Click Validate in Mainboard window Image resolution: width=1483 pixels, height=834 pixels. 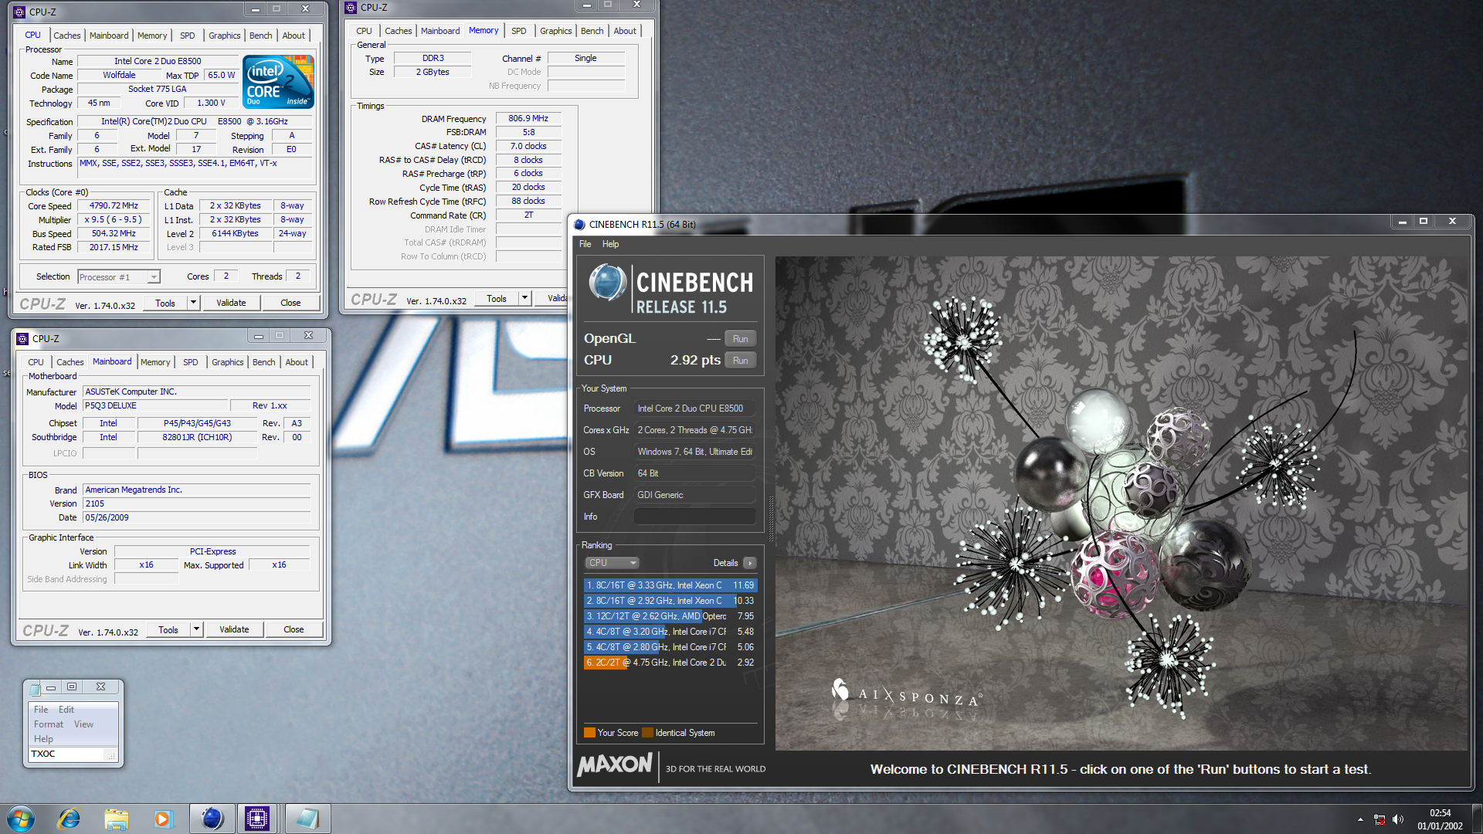pyautogui.click(x=234, y=629)
